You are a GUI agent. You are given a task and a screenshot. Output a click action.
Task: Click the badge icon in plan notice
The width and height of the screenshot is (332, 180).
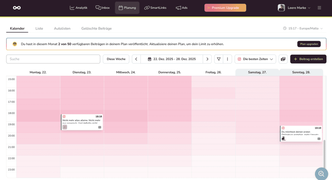(15, 44)
